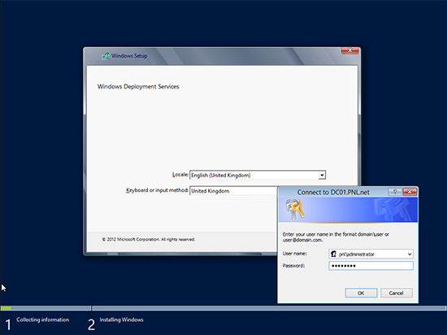
Task: Click the 'Collecting information' step label
Action: (43, 320)
